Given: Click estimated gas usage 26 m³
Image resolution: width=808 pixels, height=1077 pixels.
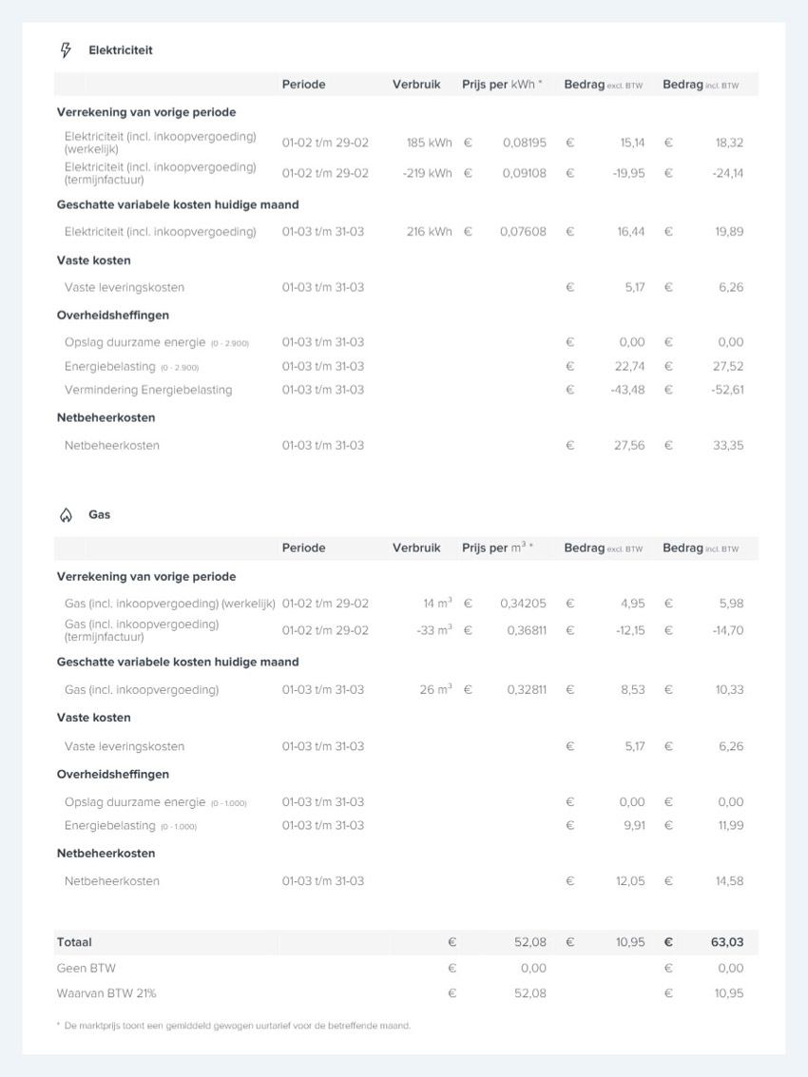Looking at the screenshot, I should [x=435, y=689].
